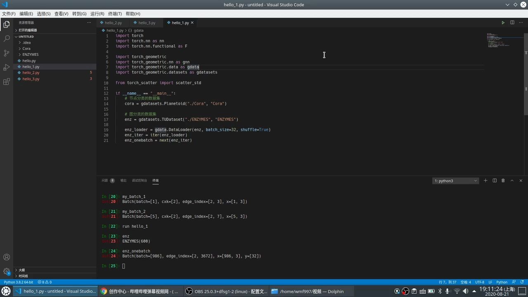Viewport: 528px width, 297px height.
Task: Close the terminal panel
Action: click(x=521, y=181)
